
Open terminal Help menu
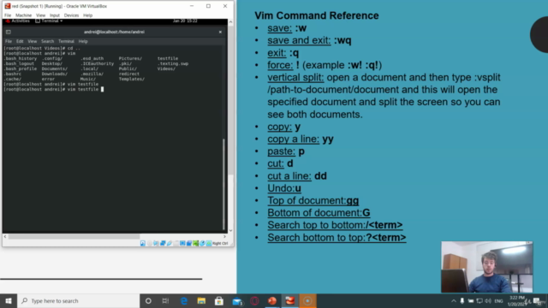coord(83,41)
